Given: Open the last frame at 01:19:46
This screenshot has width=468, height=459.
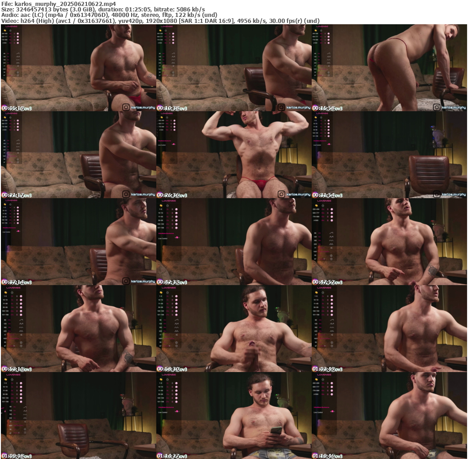Looking at the screenshot, I should click(389, 416).
